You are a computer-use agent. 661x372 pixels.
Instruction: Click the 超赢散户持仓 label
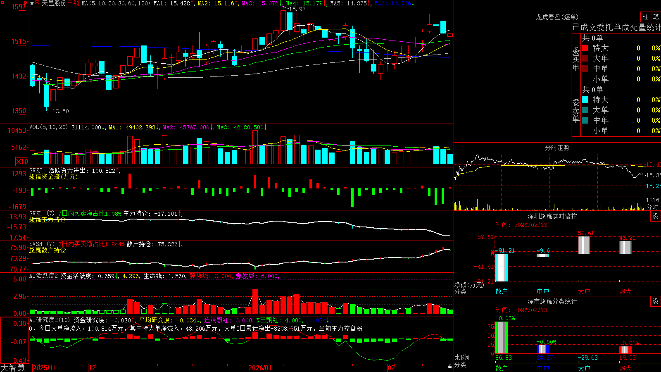pyautogui.click(x=48, y=250)
